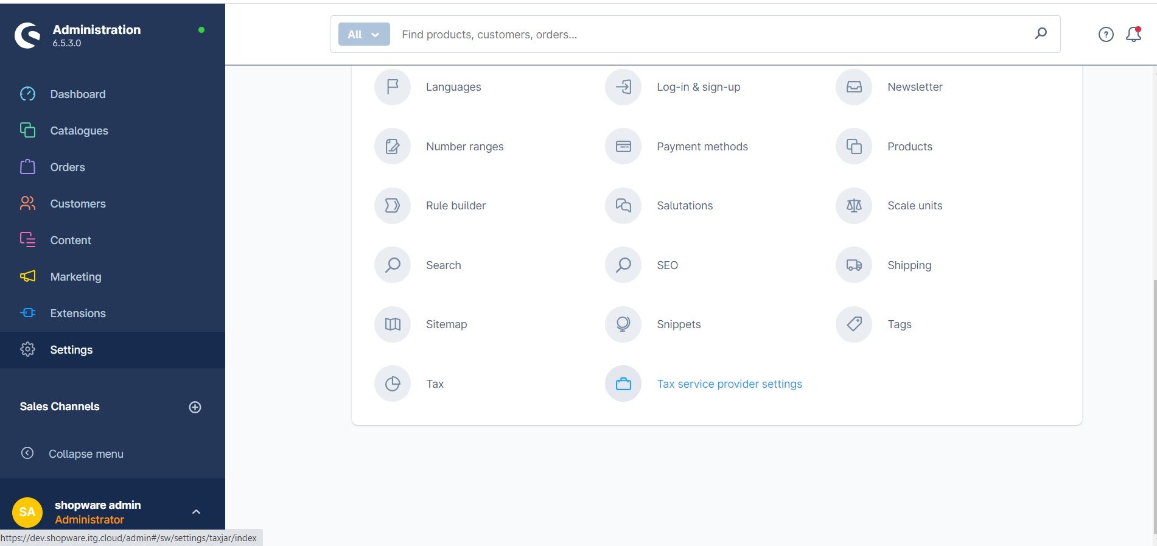This screenshot has width=1157, height=546.
Task: Select Settings in sidebar
Action: click(x=113, y=350)
